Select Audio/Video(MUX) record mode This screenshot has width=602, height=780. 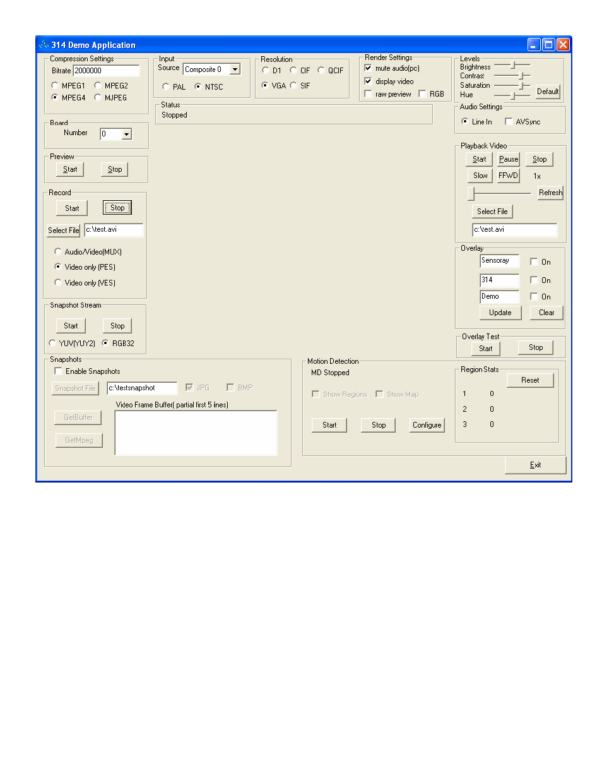(x=58, y=251)
